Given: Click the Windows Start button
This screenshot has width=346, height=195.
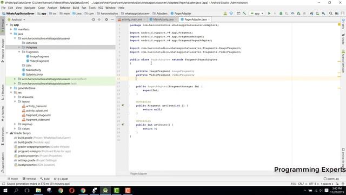Looking at the screenshot, I should [5, 190].
